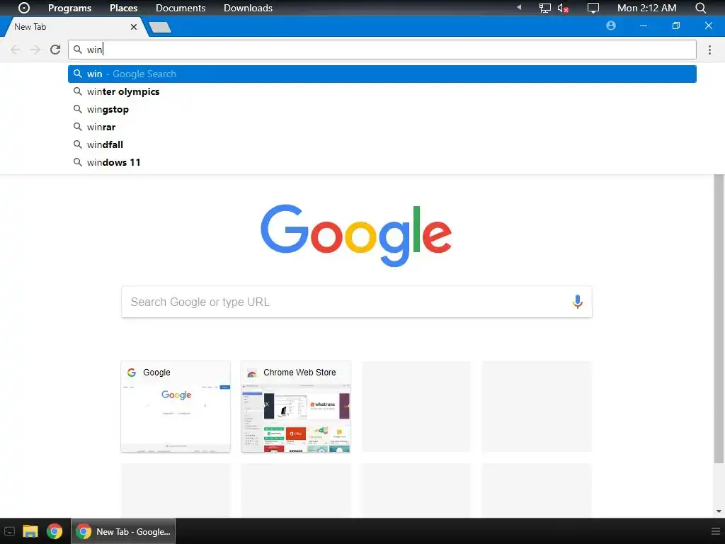Click the Google logo
725x544 pixels.
(x=356, y=235)
